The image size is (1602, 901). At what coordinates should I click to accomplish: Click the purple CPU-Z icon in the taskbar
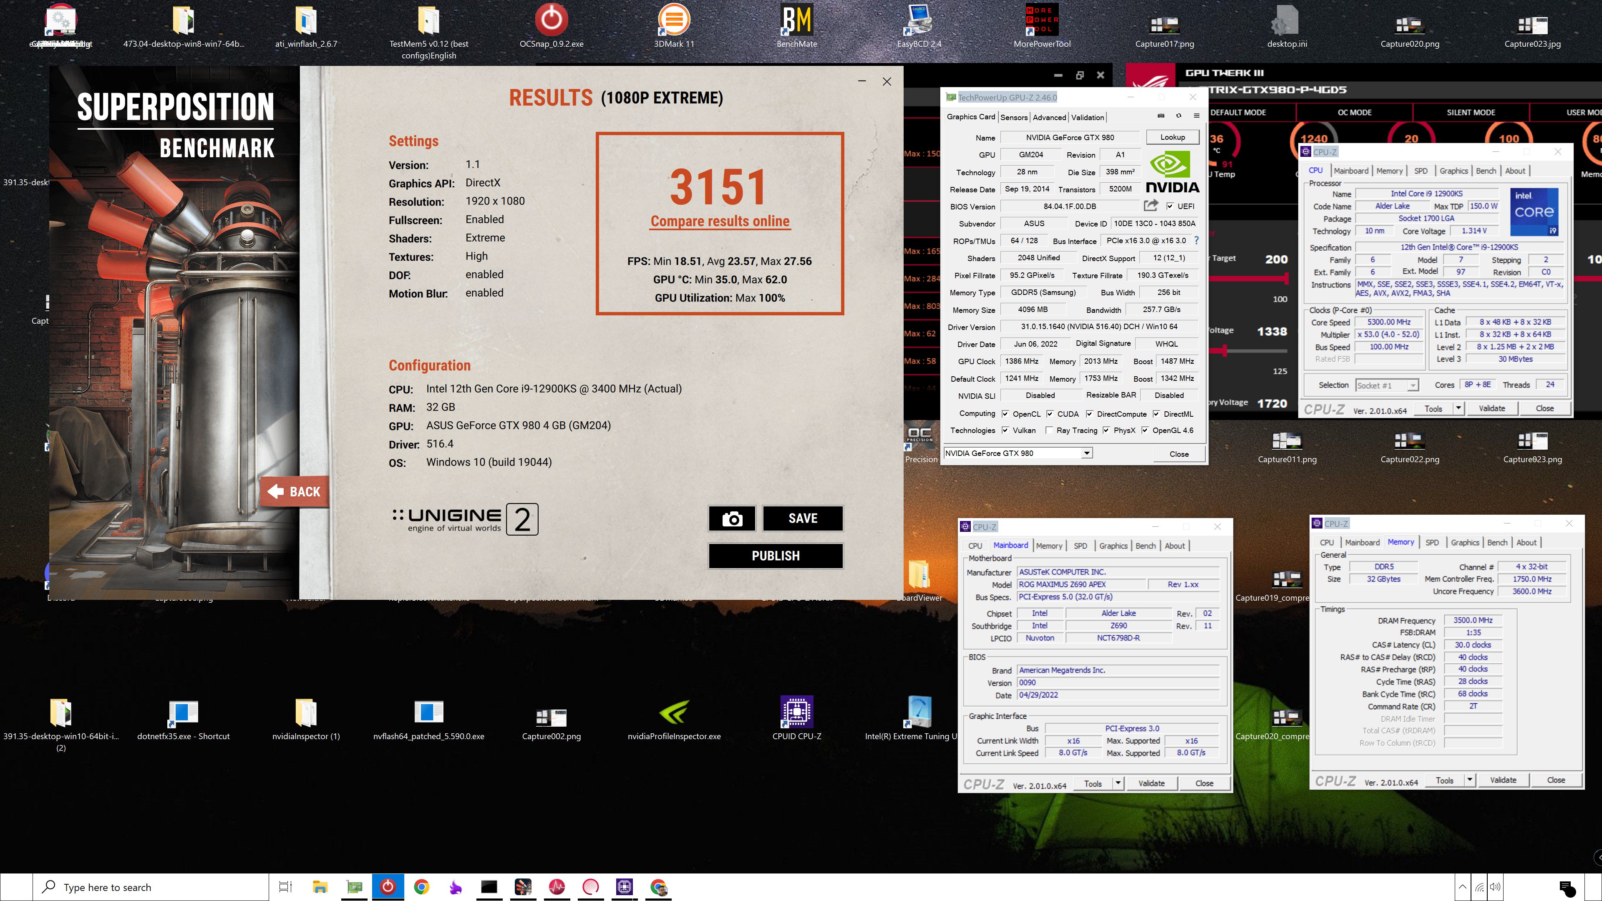[x=625, y=887]
